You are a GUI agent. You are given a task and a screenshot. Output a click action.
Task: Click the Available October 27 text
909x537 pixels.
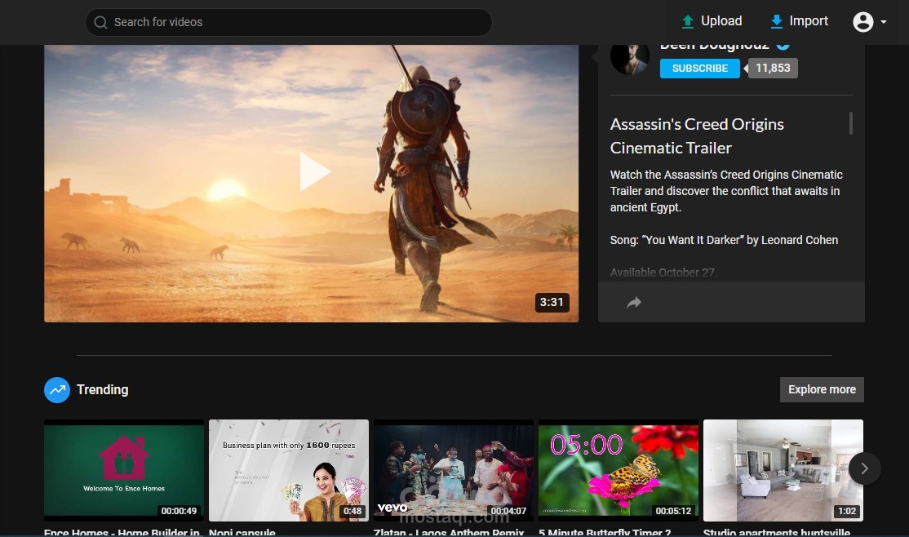pyautogui.click(x=663, y=273)
